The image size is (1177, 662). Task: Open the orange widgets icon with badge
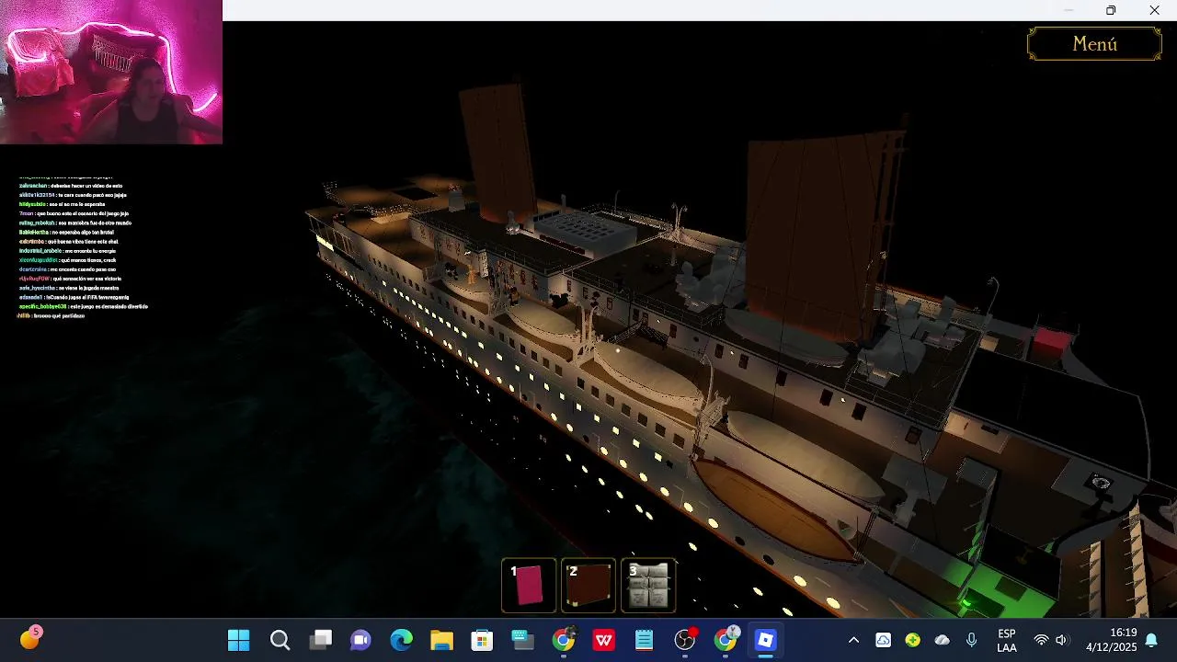[29, 639]
